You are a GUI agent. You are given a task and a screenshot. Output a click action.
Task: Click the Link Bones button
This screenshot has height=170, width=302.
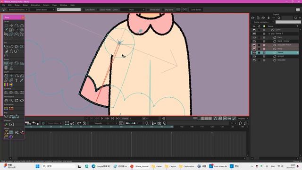[x=196, y=9]
